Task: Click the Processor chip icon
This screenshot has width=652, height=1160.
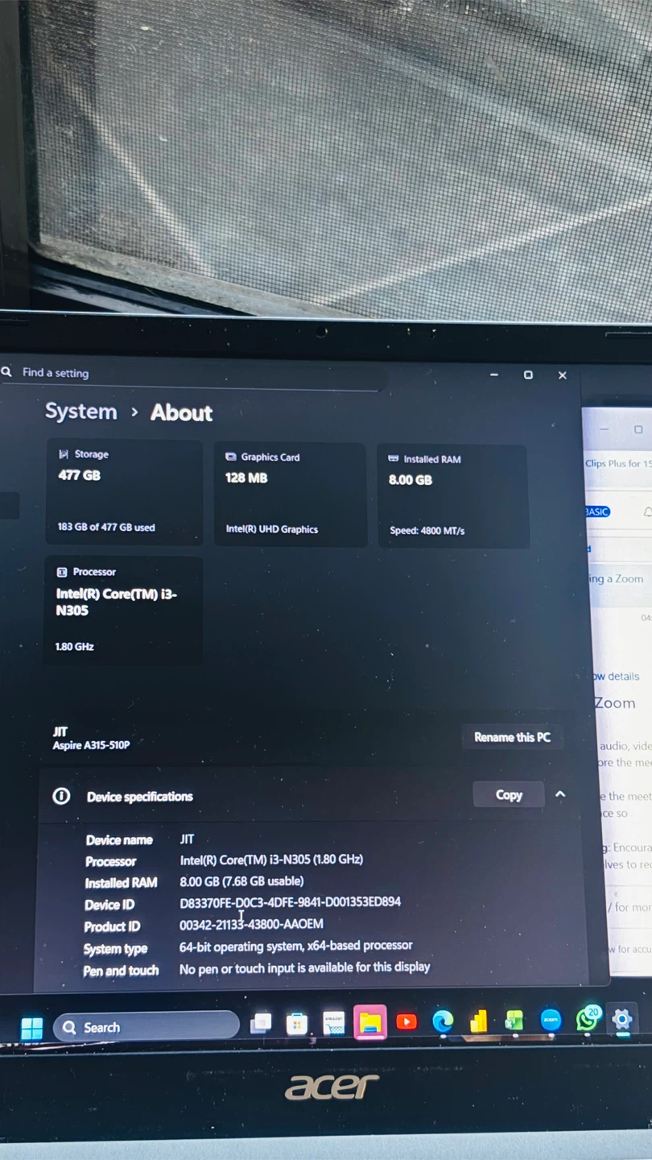Action: 62,572
